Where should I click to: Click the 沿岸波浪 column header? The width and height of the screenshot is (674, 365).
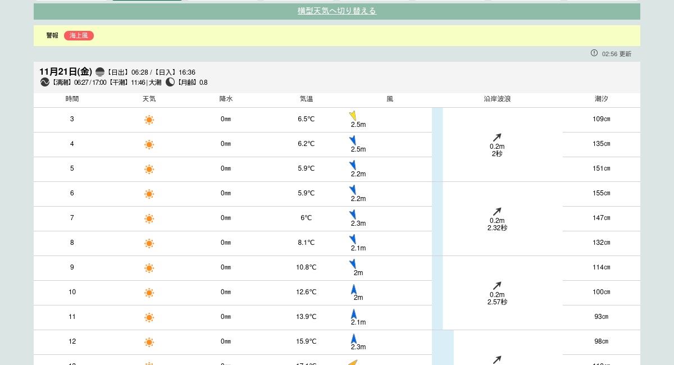click(x=497, y=99)
